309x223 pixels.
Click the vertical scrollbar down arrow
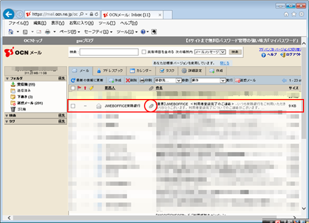(304, 208)
